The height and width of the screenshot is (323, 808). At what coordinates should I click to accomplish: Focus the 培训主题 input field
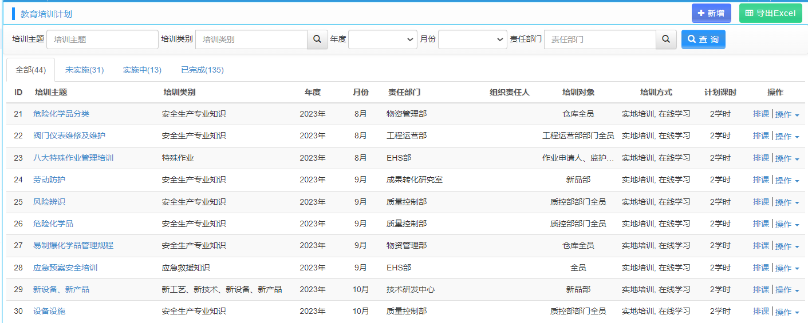[103, 39]
